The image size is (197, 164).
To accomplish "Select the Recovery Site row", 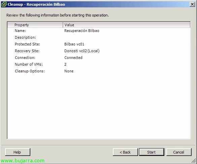I will pyautogui.click(x=99, y=51).
